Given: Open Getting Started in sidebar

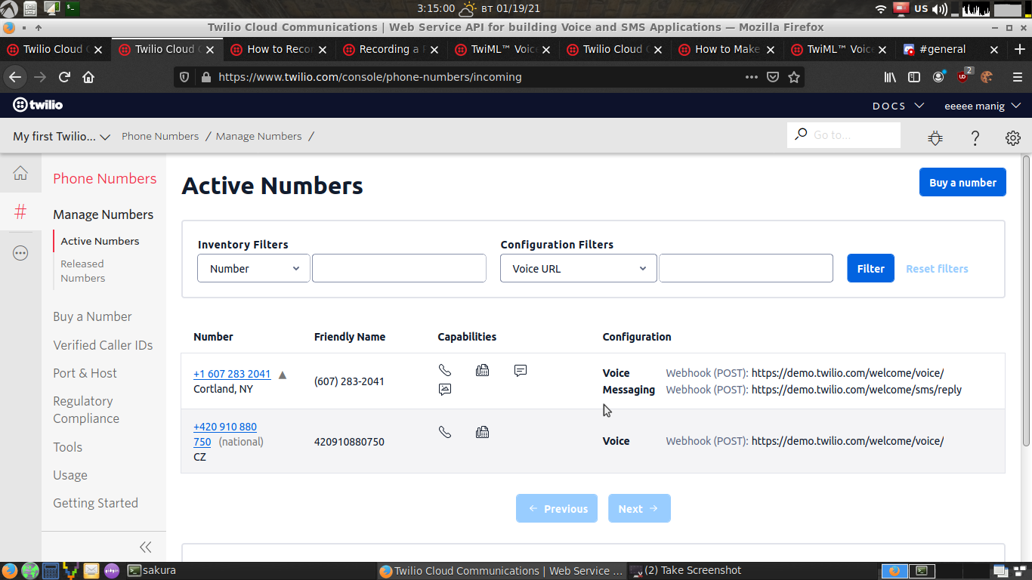Looking at the screenshot, I should point(95,503).
